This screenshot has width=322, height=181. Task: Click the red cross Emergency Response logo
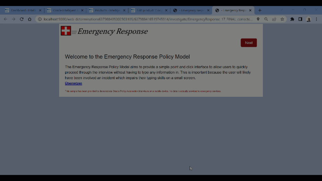[x=66, y=30]
